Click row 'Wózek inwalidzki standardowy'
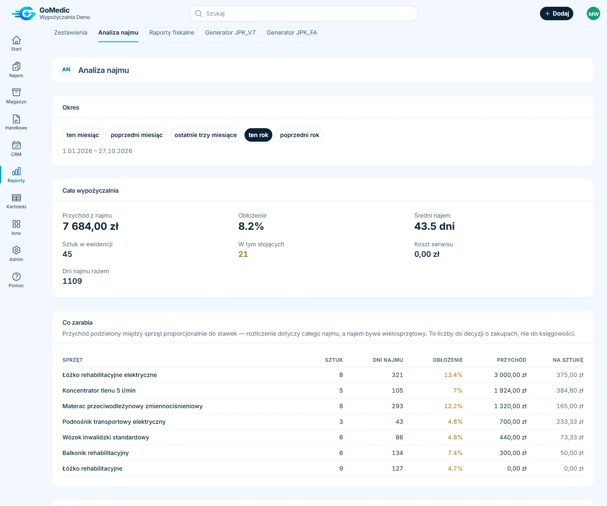The height and width of the screenshot is (506, 607). pyautogui.click(x=323, y=437)
